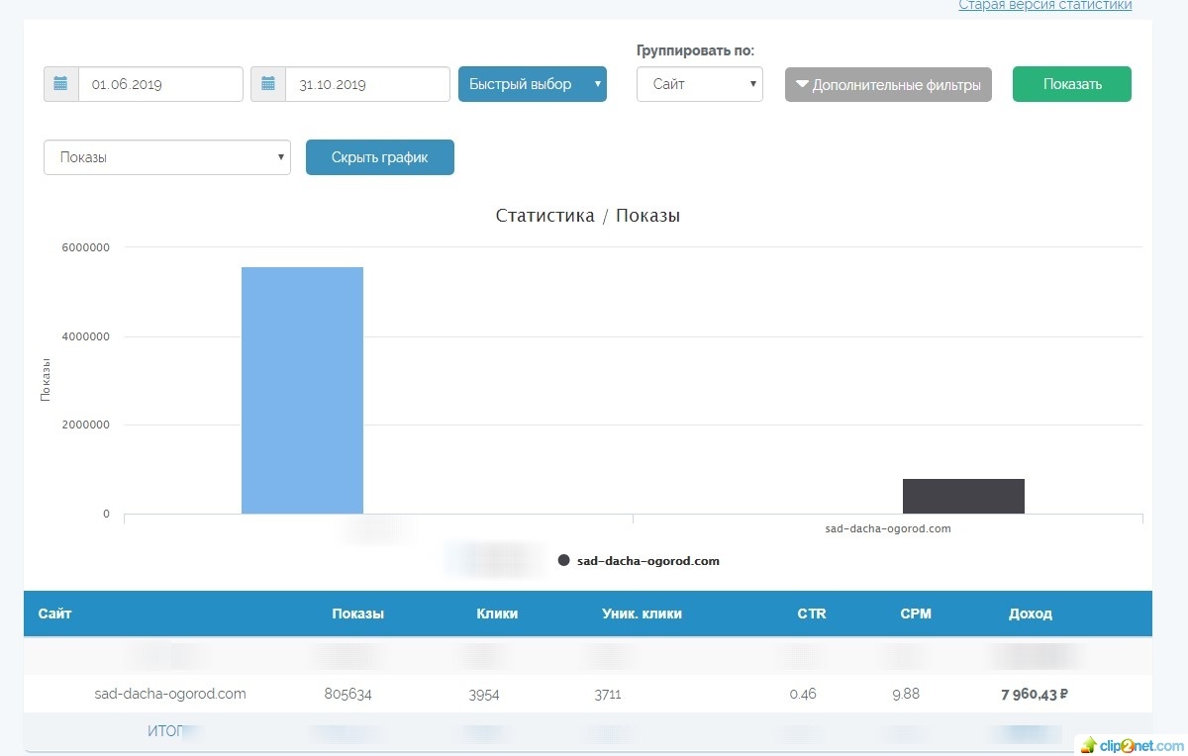Sort by the Доход column header
The height and width of the screenshot is (756, 1188).
coord(1031,614)
